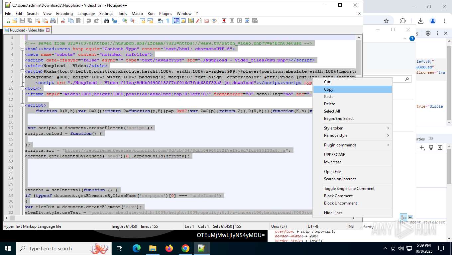Close the Nuupload - Video.html tab
The width and height of the screenshot is (452, 255).
coord(48,30)
